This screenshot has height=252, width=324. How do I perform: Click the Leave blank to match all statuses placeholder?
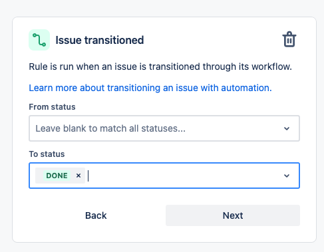(x=110, y=128)
